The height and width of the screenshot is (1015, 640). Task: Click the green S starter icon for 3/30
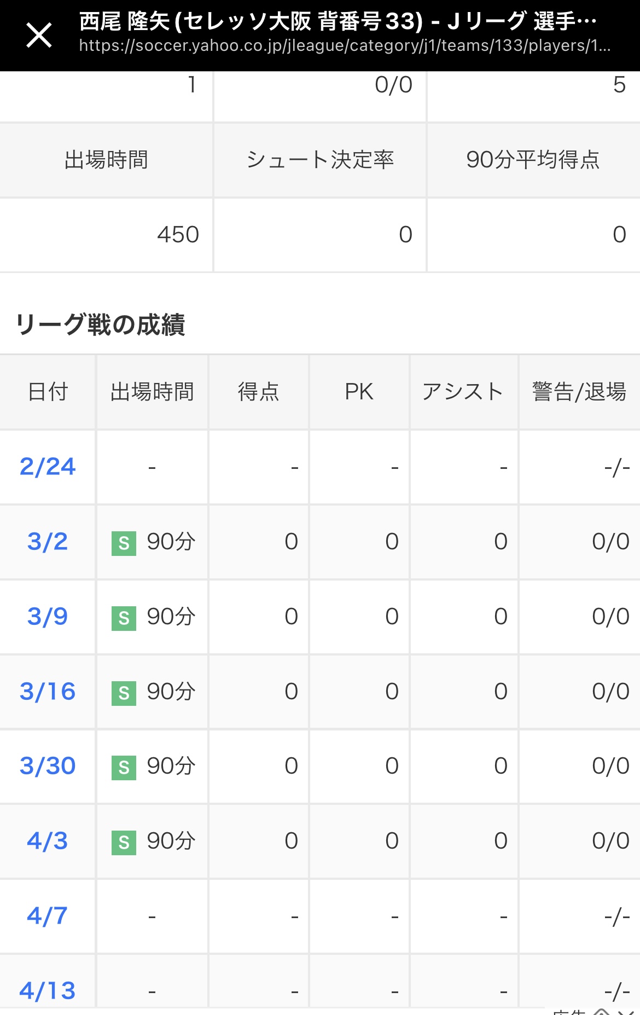tap(124, 768)
